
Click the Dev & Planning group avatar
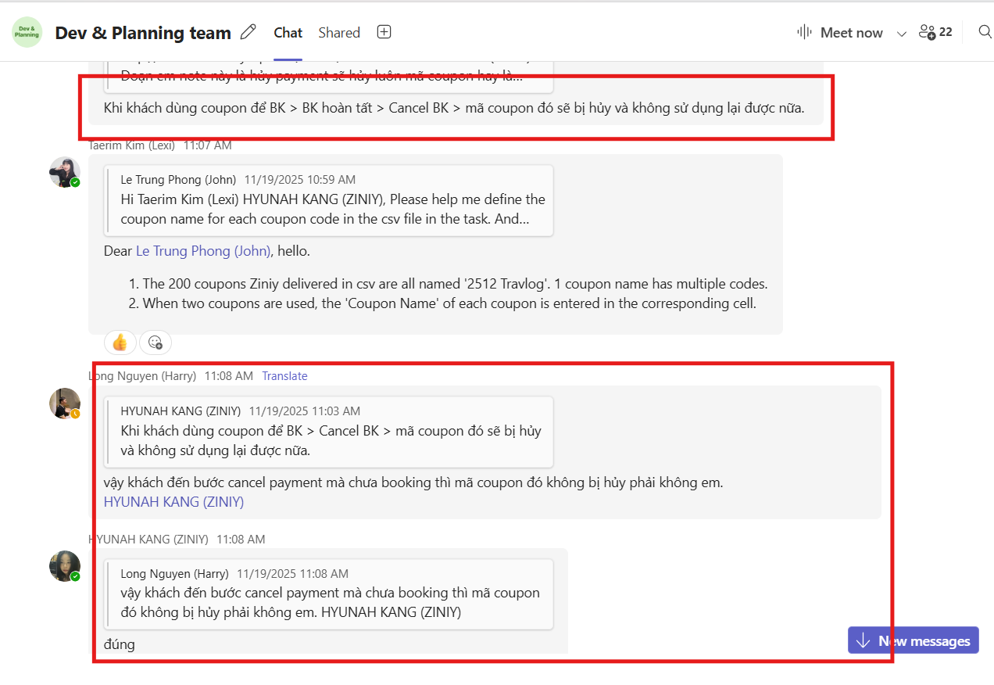27,32
